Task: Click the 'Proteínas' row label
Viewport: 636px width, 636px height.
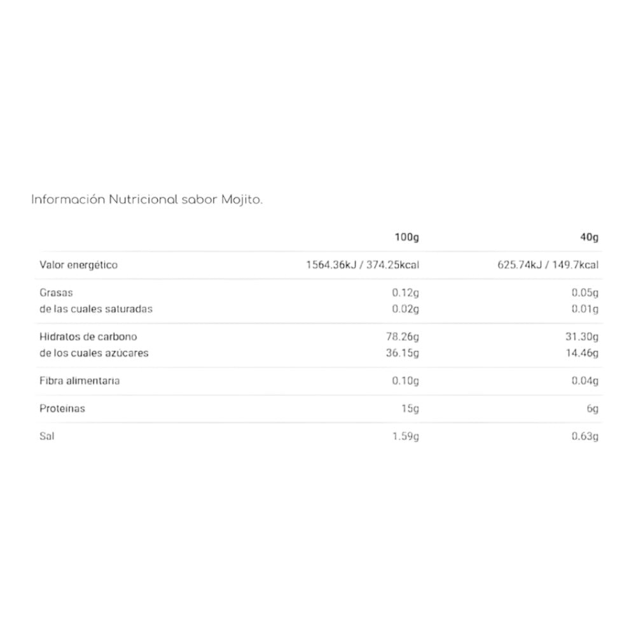Action: pos(62,408)
